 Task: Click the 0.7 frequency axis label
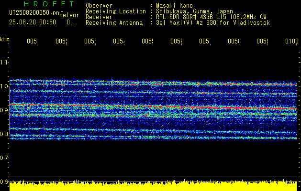coord(4,158)
